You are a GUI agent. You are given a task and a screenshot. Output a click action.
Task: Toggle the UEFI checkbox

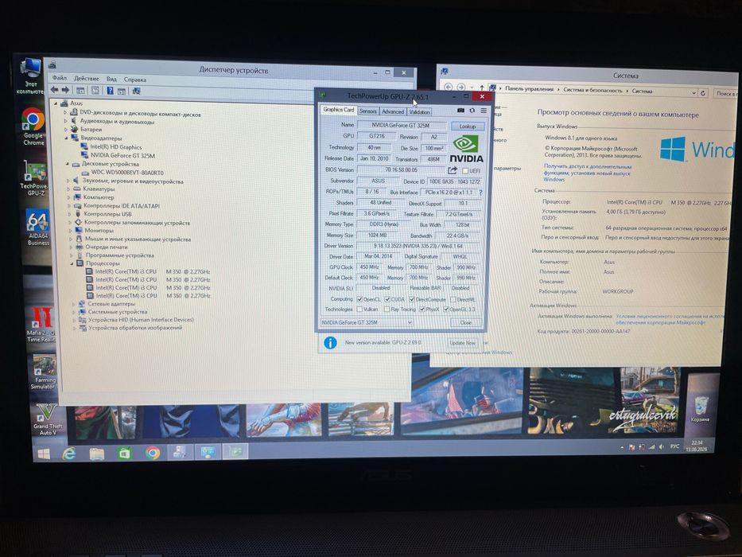point(465,171)
